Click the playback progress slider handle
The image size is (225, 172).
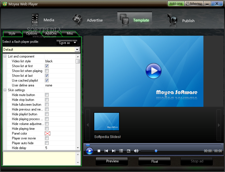[x=88, y=145]
